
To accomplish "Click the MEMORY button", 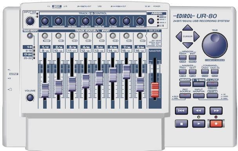I will tap(185, 84).
